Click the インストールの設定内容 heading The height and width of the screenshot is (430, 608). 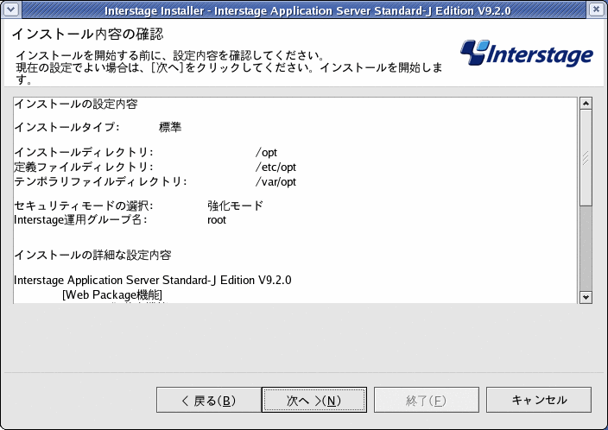click(76, 104)
